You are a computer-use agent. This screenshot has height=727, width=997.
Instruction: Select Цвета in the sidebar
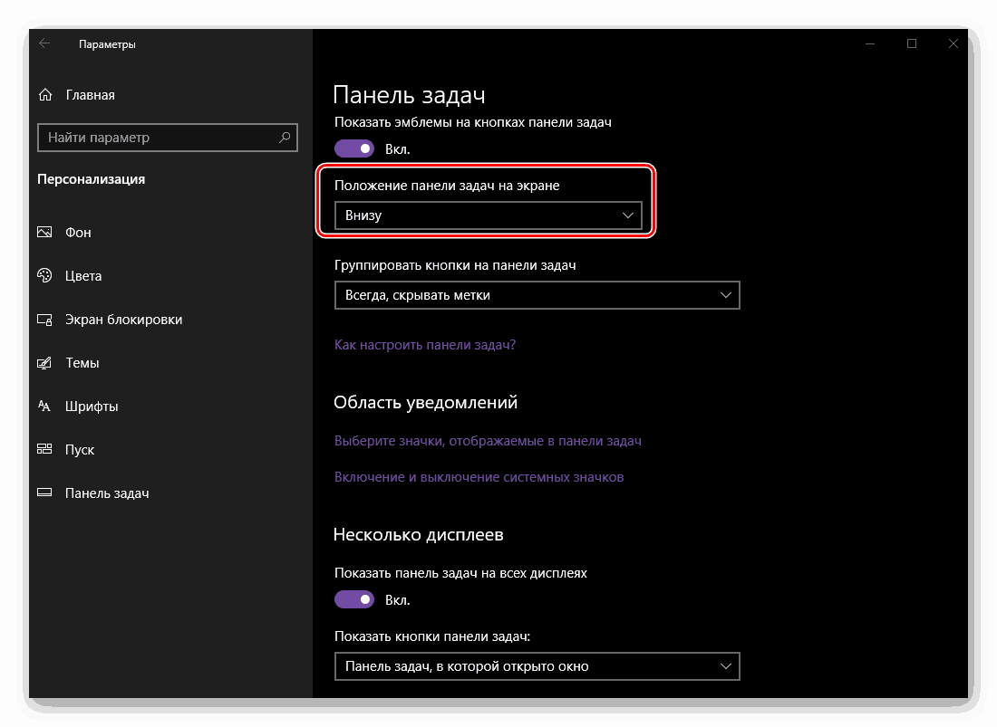pyautogui.click(x=83, y=275)
